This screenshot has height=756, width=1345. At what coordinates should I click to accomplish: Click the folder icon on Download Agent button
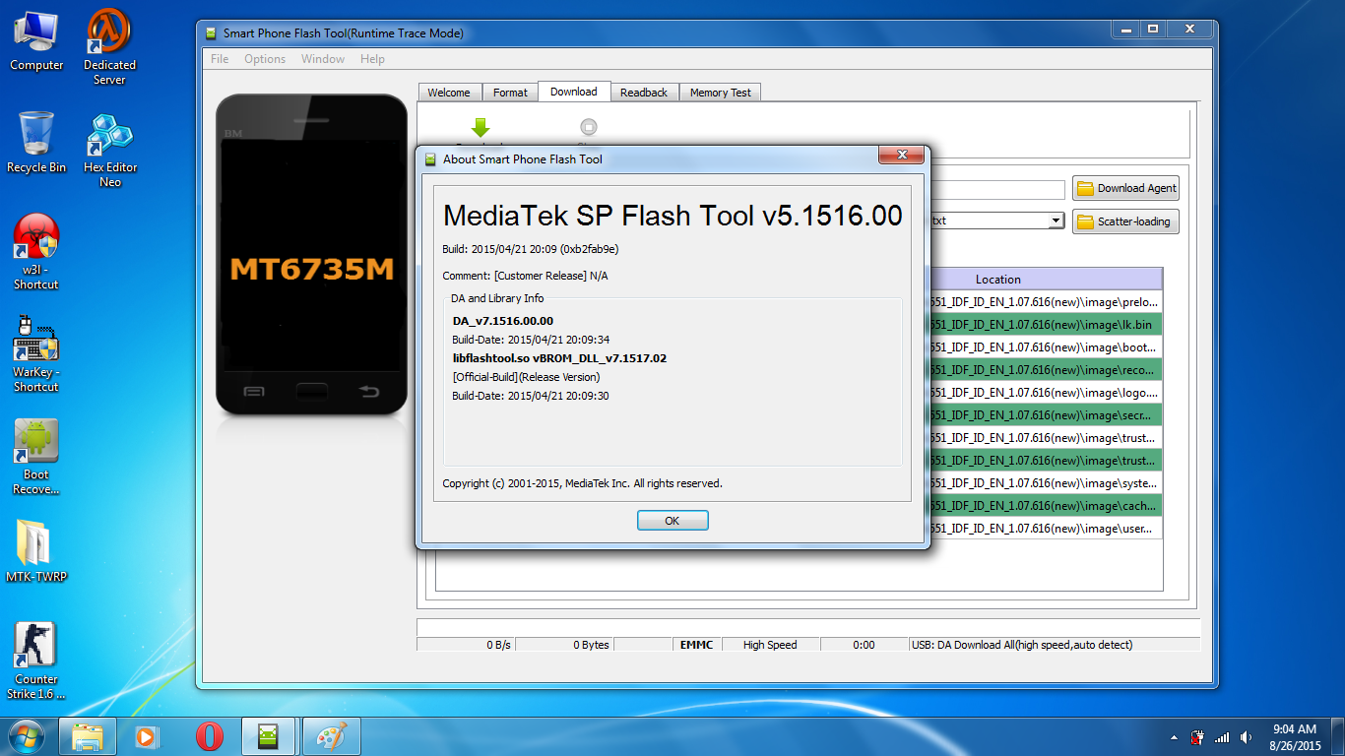click(x=1087, y=188)
